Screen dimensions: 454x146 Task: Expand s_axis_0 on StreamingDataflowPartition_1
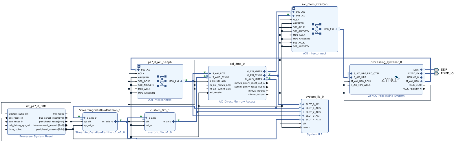tap(84, 118)
